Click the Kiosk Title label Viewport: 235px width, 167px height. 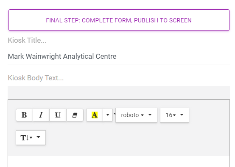point(27,40)
